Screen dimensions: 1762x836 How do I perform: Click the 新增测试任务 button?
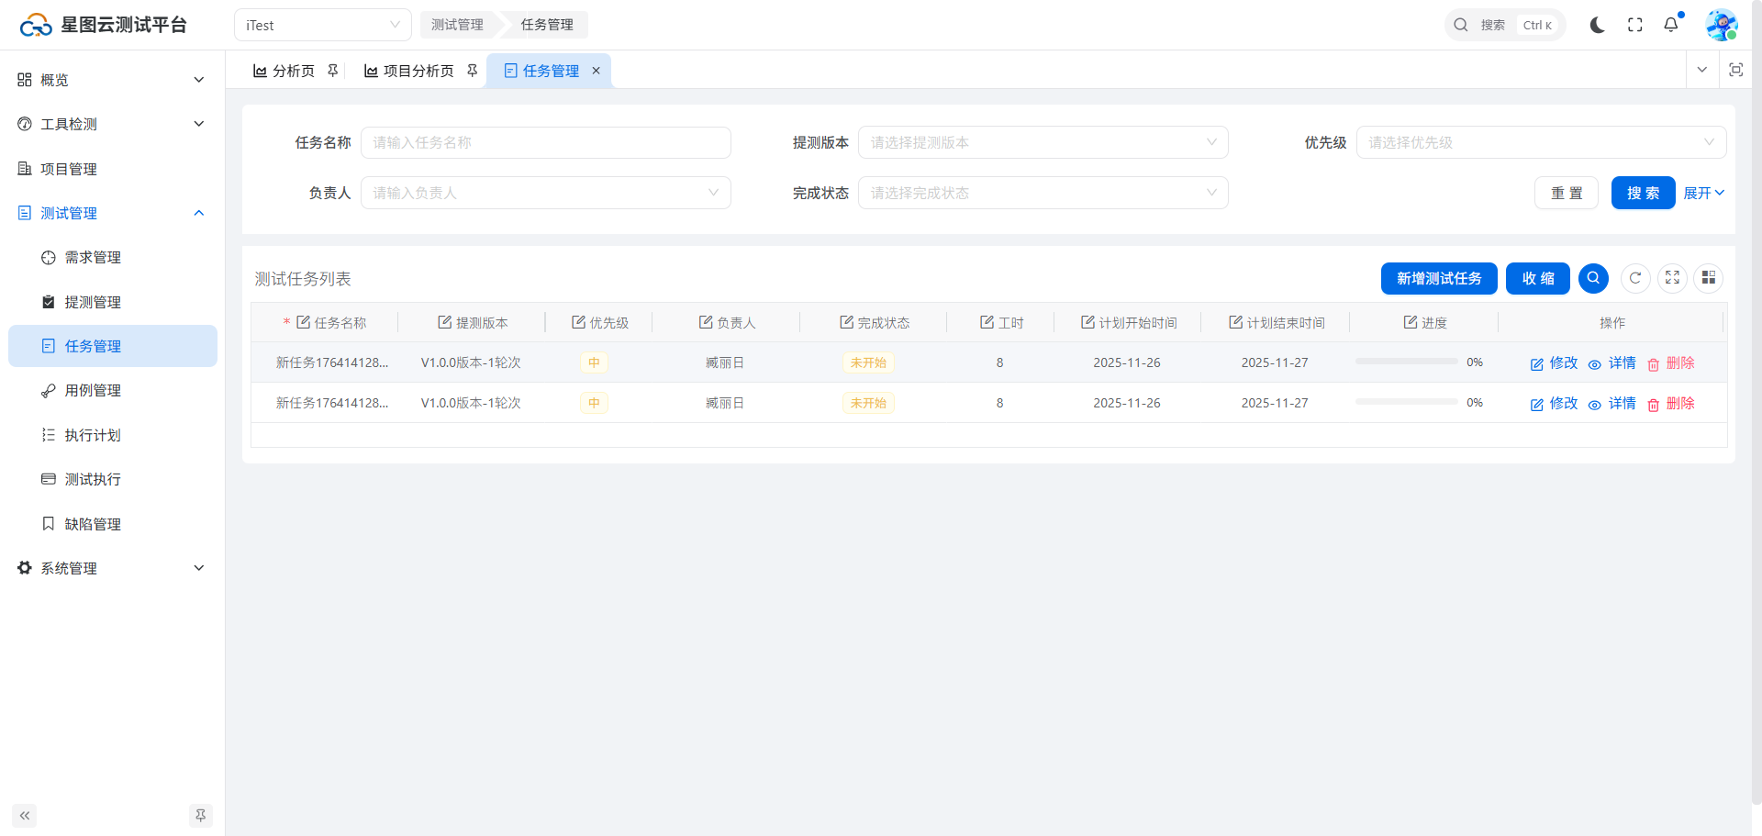(x=1438, y=278)
